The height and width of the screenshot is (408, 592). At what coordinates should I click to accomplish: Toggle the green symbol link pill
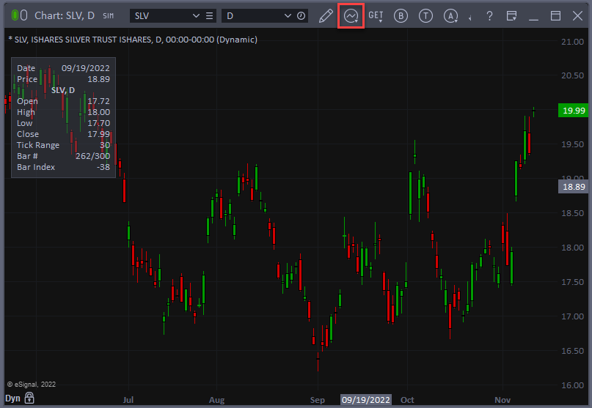click(15, 15)
